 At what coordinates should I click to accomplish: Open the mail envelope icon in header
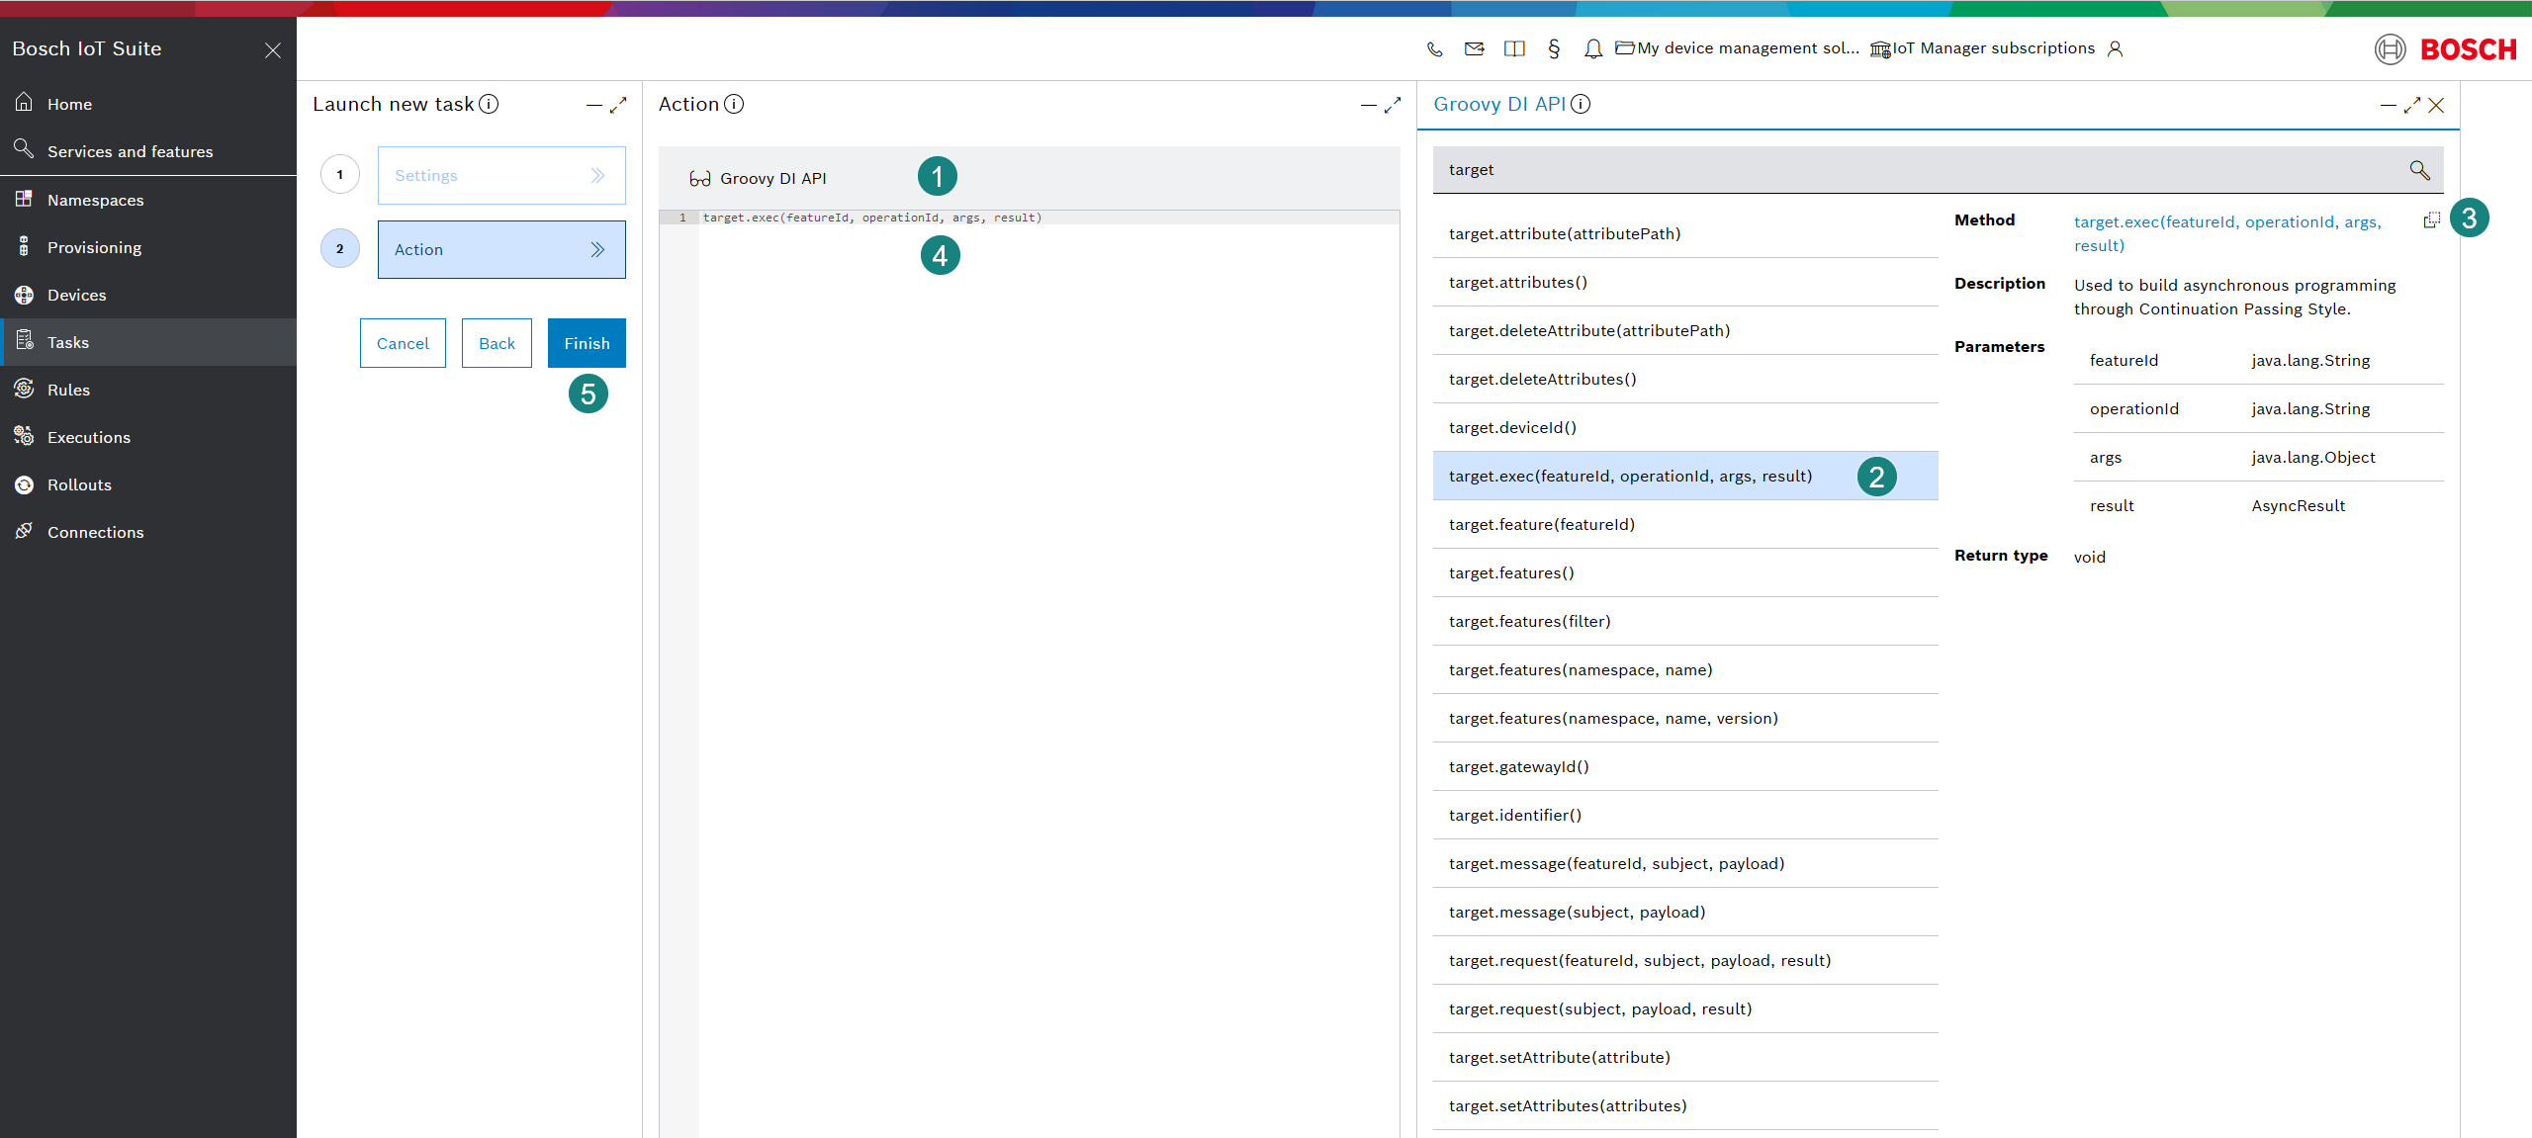coord(1474,48)
